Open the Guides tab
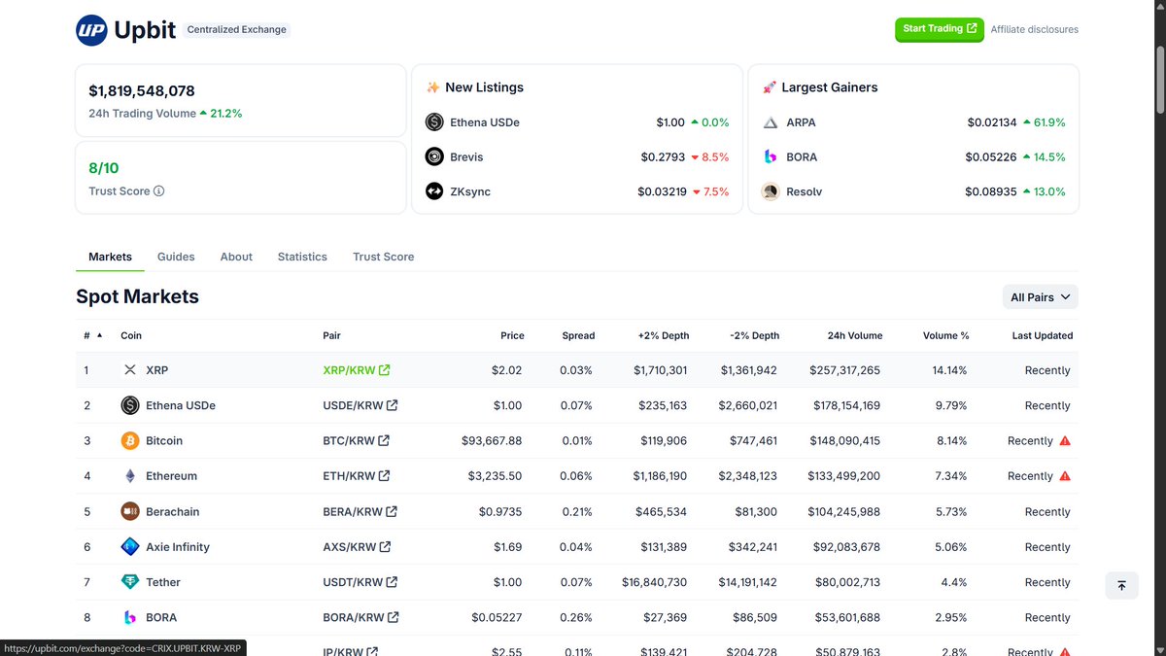The height and width of the screenshot is (656, 1166). tap(176, 257)
